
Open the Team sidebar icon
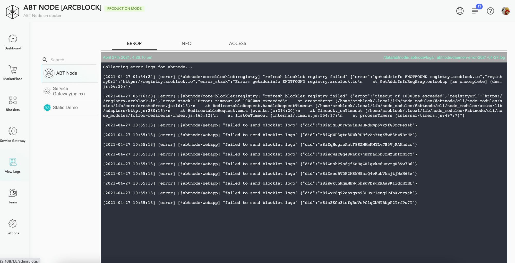click(x=13, y=193)
